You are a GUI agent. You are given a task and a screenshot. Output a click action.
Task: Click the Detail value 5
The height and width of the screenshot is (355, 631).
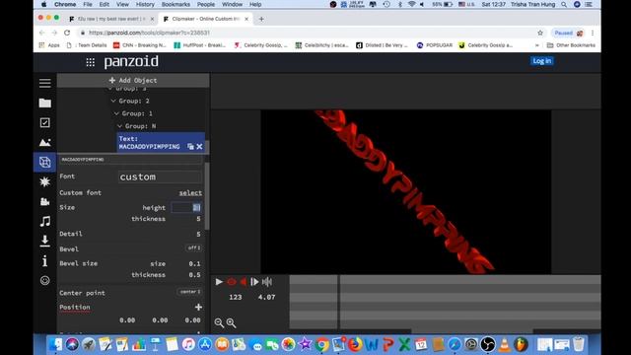[x=198, y=234]
